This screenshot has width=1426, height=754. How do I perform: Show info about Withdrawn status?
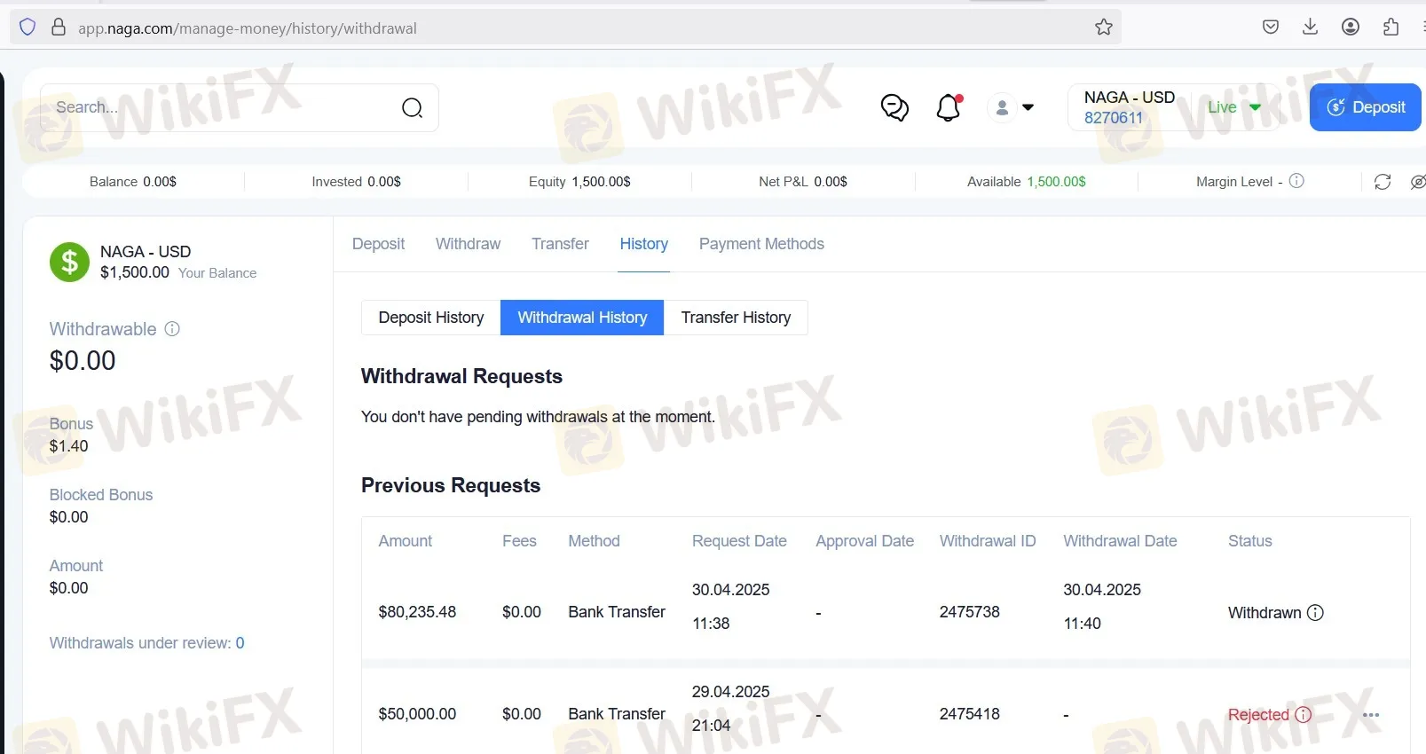[1316, 613]
